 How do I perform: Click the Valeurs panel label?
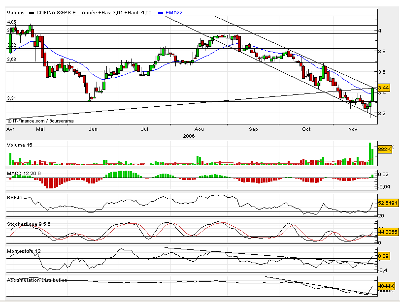(16, 12)
